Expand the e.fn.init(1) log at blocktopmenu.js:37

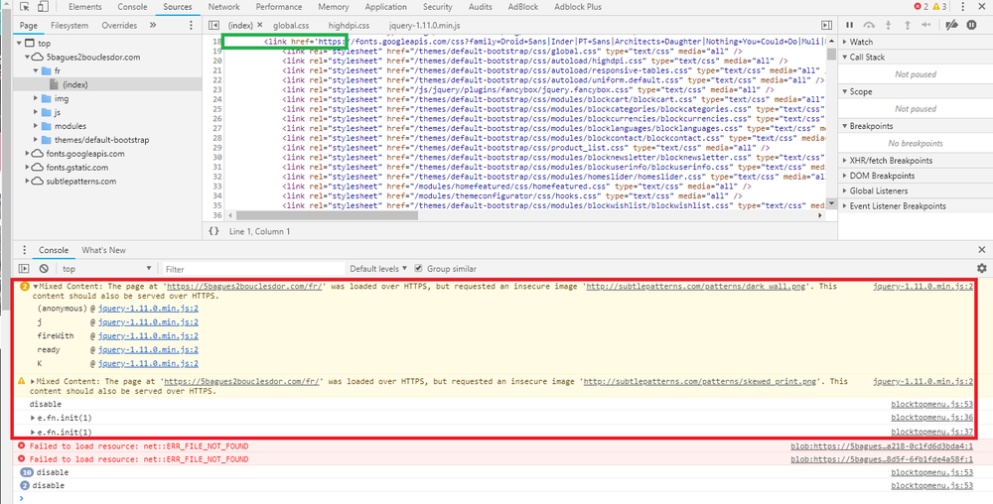[33, 432]
